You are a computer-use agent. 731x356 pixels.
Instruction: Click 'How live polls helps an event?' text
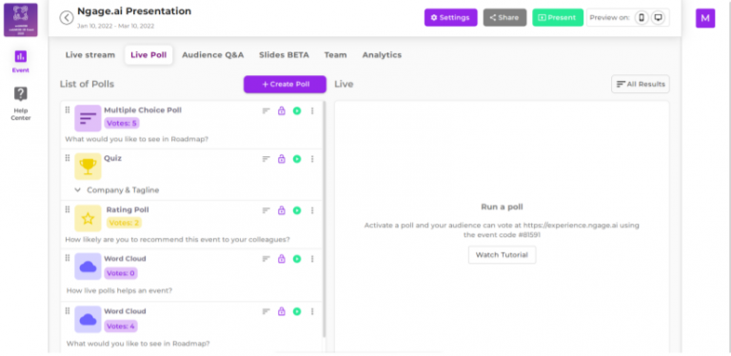119,290
